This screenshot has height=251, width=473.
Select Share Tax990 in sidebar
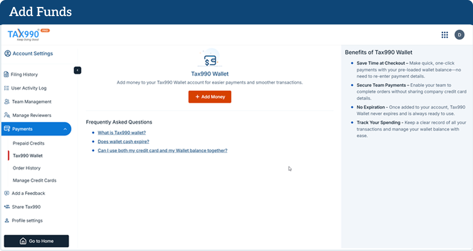click(x=26, y=207)
